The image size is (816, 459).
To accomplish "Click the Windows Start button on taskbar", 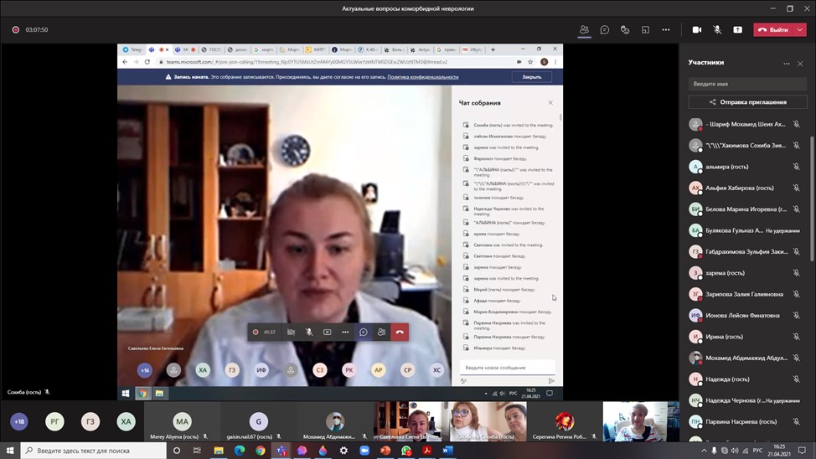I will [x=10, y=451].
